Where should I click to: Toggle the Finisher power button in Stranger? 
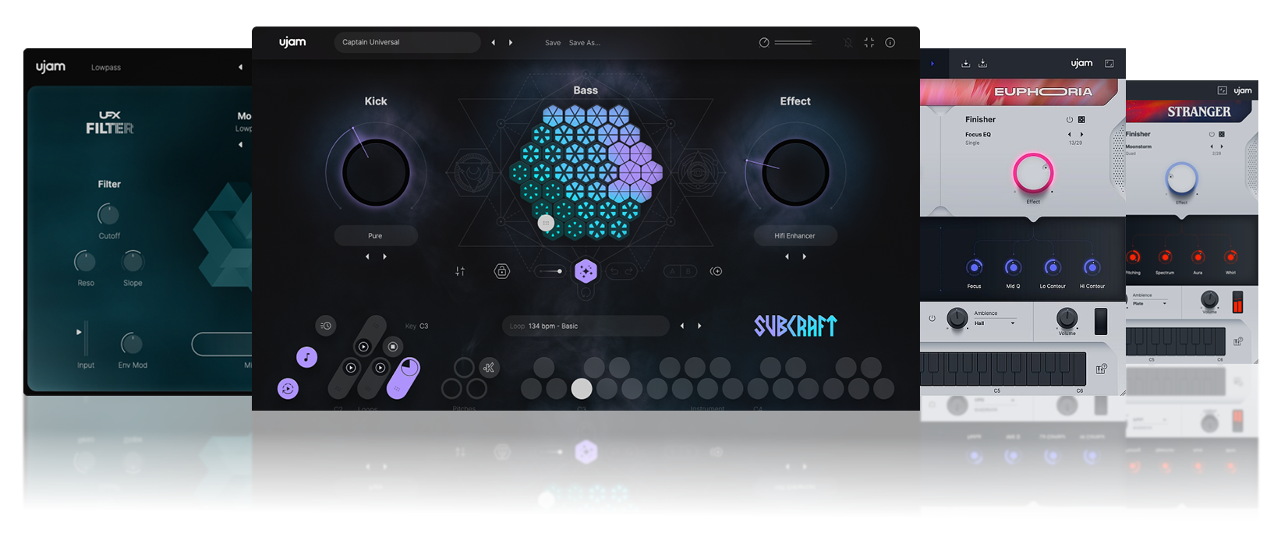point(1212,134)
